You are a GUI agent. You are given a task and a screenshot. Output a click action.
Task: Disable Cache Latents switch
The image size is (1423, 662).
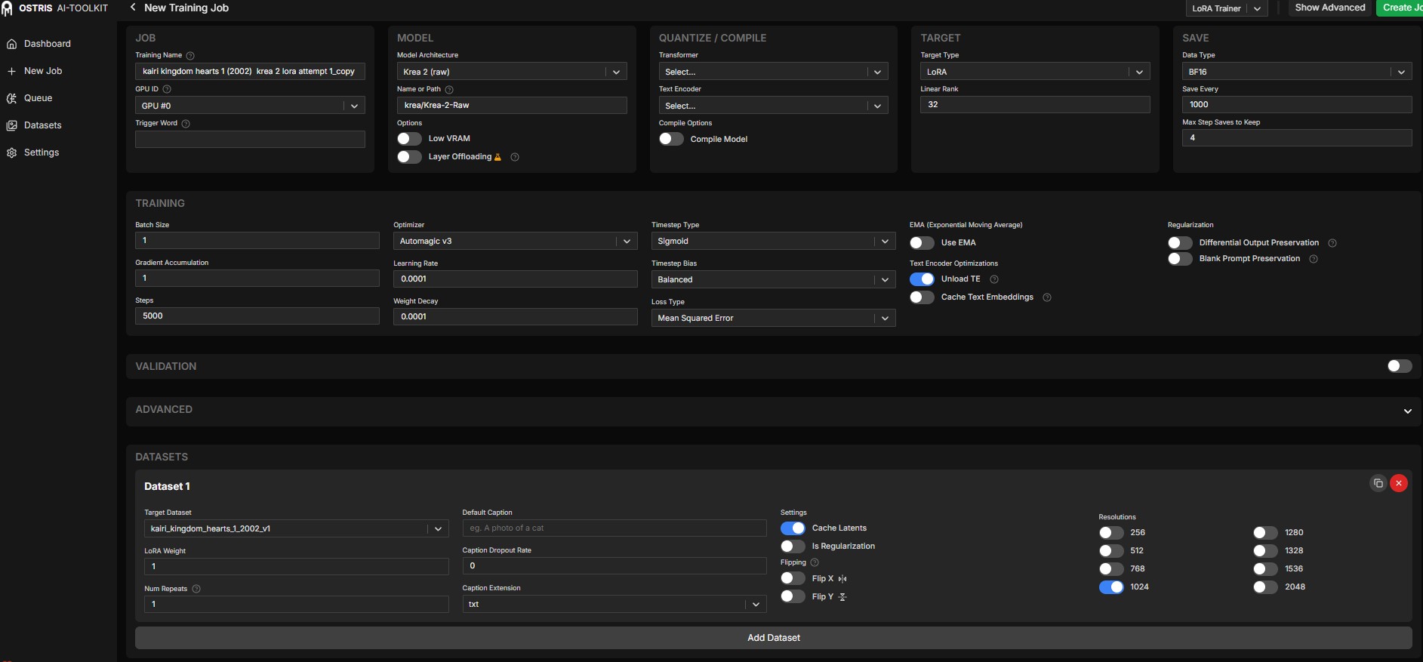coord(793,528)
